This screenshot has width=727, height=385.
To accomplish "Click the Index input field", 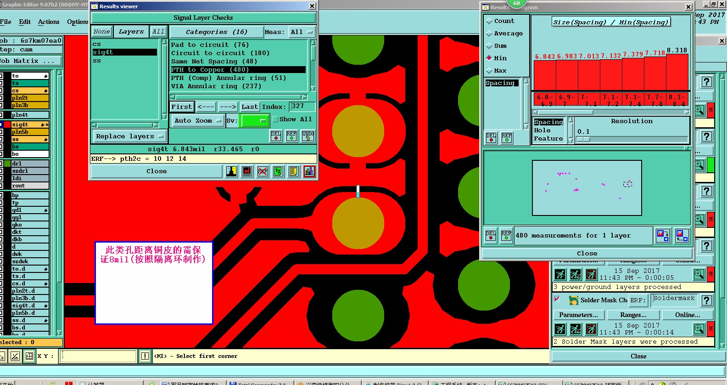I will pos(302,107).
